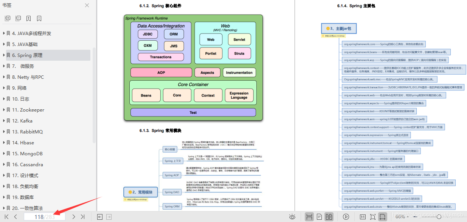Expand the '10. 日志' bookmark
467x222 pixels.
pos(4,99)
